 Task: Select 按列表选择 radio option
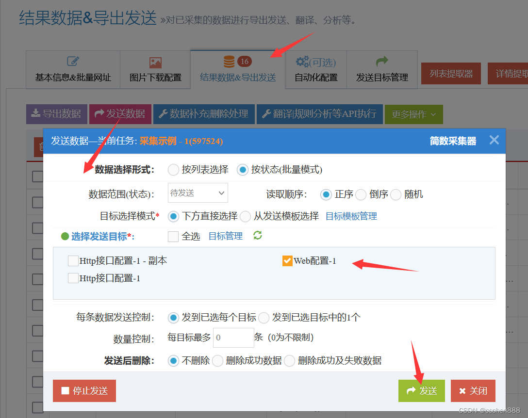[173, 170]
